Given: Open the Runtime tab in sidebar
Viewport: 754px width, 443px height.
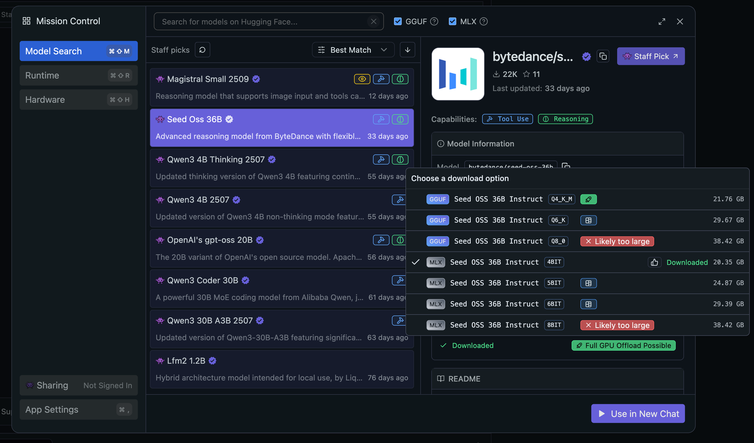Looking at the screenshot, I should [x=78, y=75].
